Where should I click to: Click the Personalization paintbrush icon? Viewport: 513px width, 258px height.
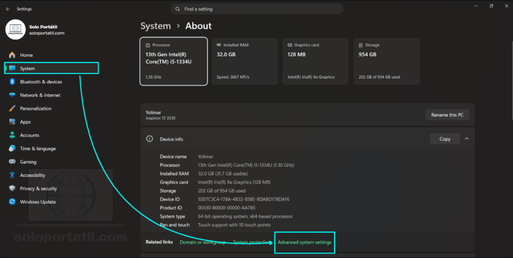[12, 108]
